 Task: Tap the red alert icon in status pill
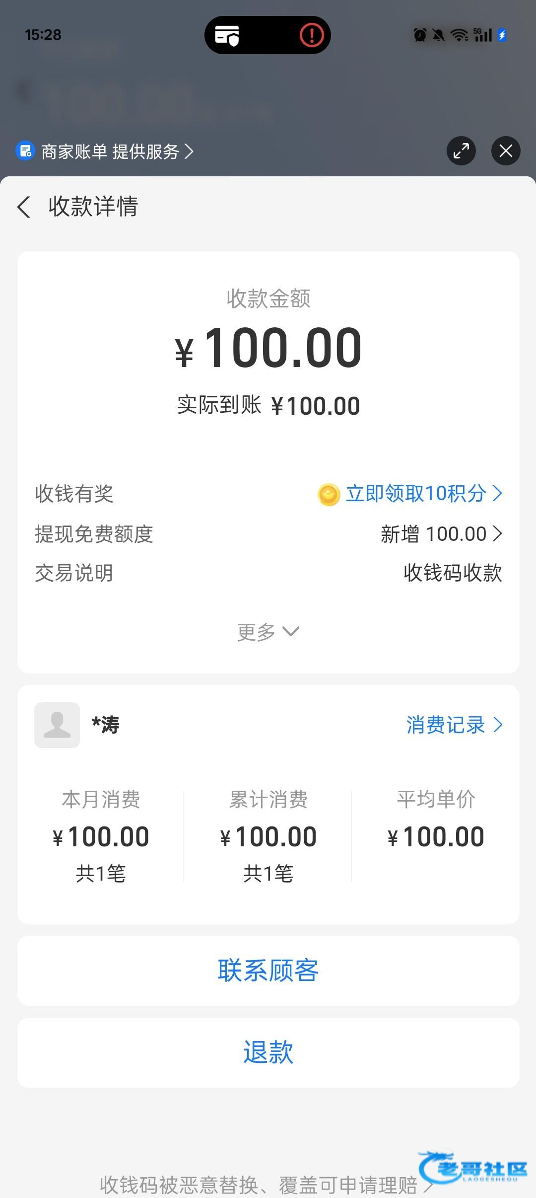(x=312, y=35)
